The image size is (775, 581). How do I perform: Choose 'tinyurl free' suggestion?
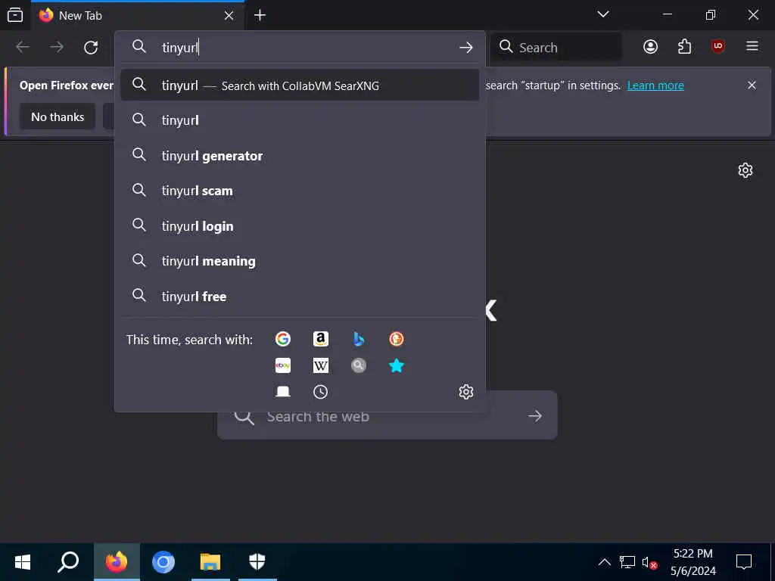pyautogui.click(x=300, y=297)
